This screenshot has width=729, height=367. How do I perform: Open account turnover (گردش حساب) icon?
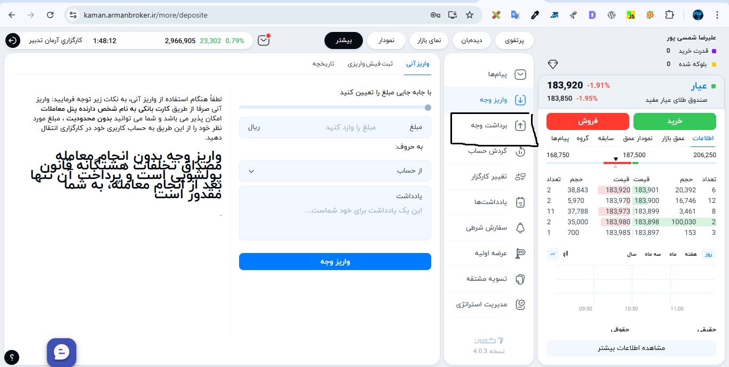pyautogui.click(x=520, y=151)
